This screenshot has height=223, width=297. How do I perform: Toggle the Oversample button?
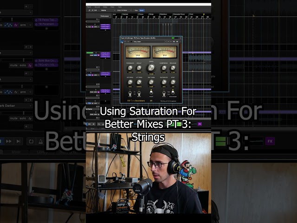[173, 92]
